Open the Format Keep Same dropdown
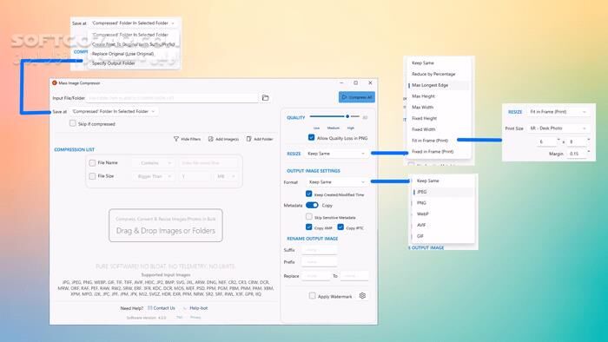608x342 pixels. point(337,181)
